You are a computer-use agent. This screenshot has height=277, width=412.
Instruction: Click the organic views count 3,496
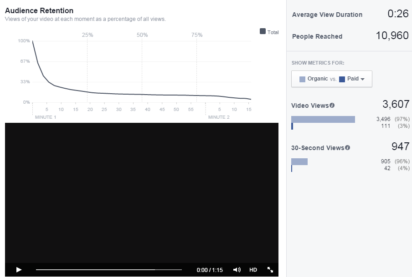click(x=383, y=119)
